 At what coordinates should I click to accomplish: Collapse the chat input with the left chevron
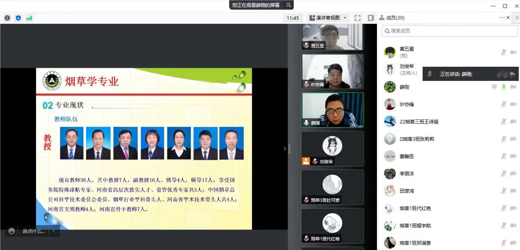[54, 231]
